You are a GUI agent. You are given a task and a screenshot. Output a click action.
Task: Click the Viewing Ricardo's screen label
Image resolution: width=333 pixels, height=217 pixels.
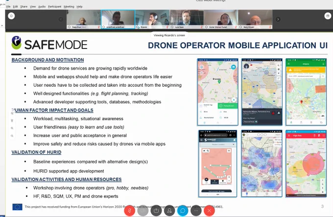click(169, 35)
